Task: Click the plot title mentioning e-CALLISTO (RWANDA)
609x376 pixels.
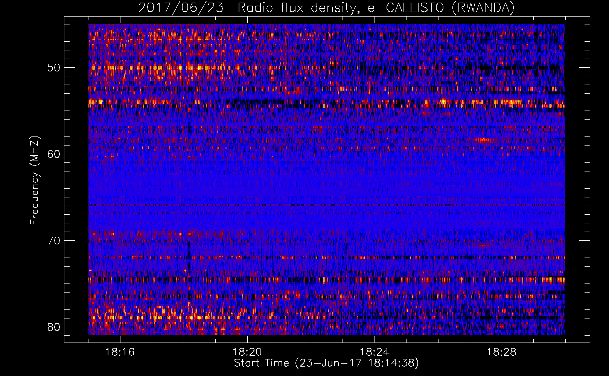Action: (326, 8)
